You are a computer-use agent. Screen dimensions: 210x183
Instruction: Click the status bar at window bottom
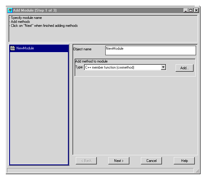tap(100, 170)
